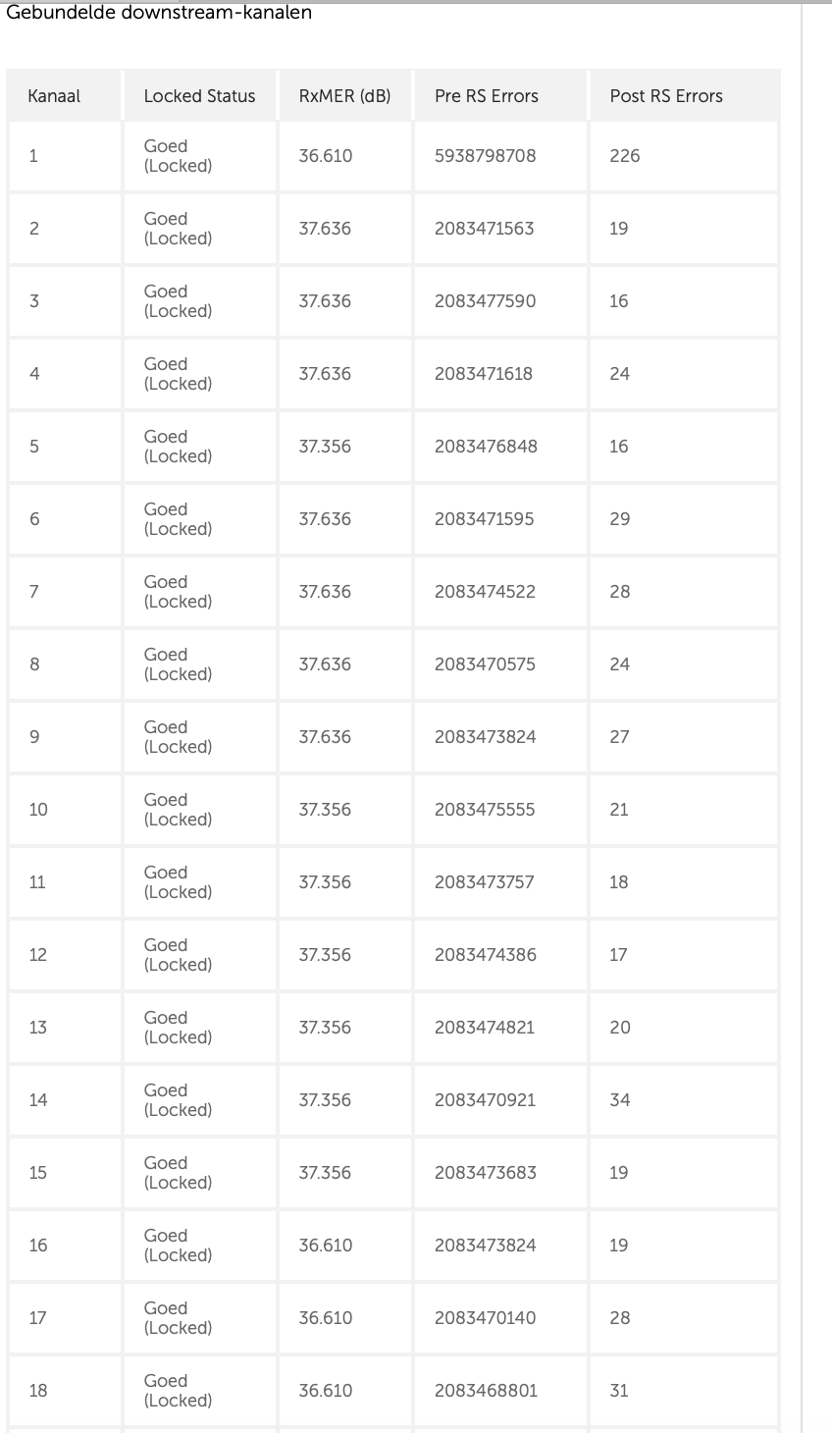Click the Pre RS Errors column header
Viewport: 832px width, 1433px height.
click(x=486, y=96)
